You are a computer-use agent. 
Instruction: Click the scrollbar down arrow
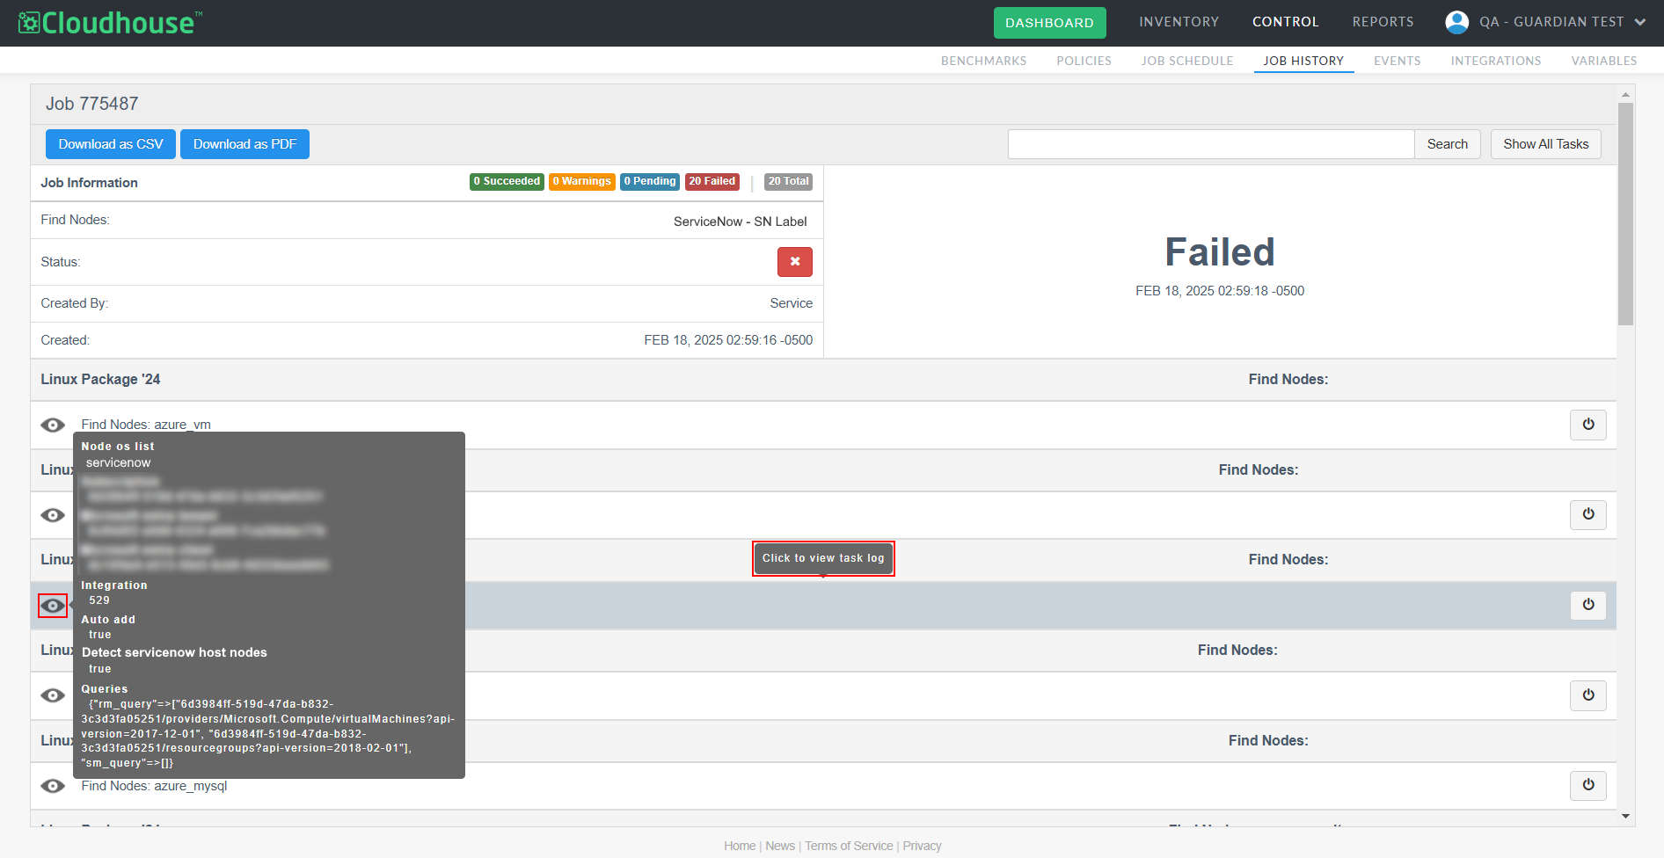[x=1625, y=817]
